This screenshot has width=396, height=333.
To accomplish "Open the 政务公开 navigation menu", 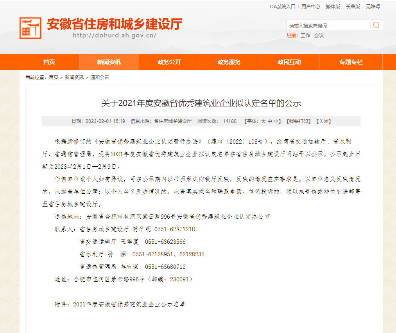I will pos(169,62).
